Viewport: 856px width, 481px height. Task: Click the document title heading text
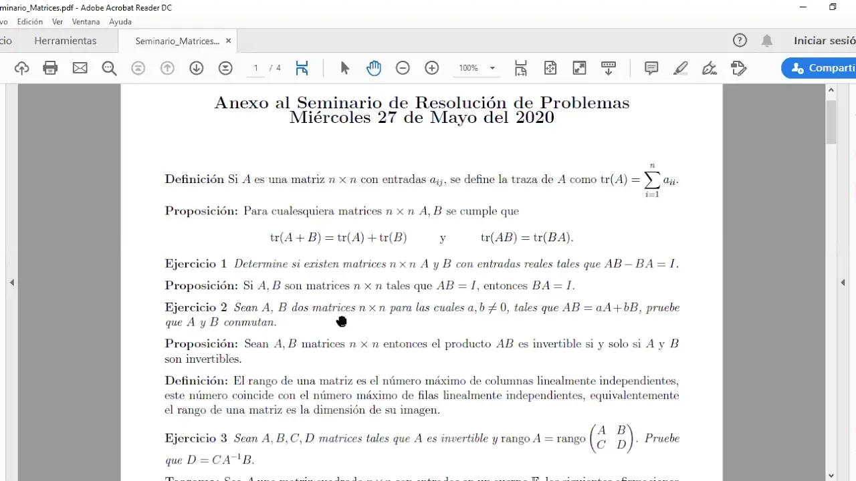[421, 103]
